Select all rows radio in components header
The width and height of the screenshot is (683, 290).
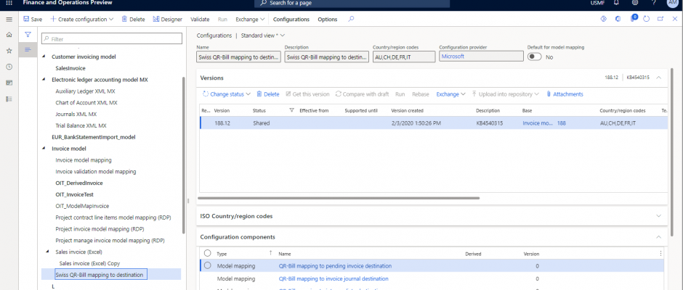click(207, 253)
